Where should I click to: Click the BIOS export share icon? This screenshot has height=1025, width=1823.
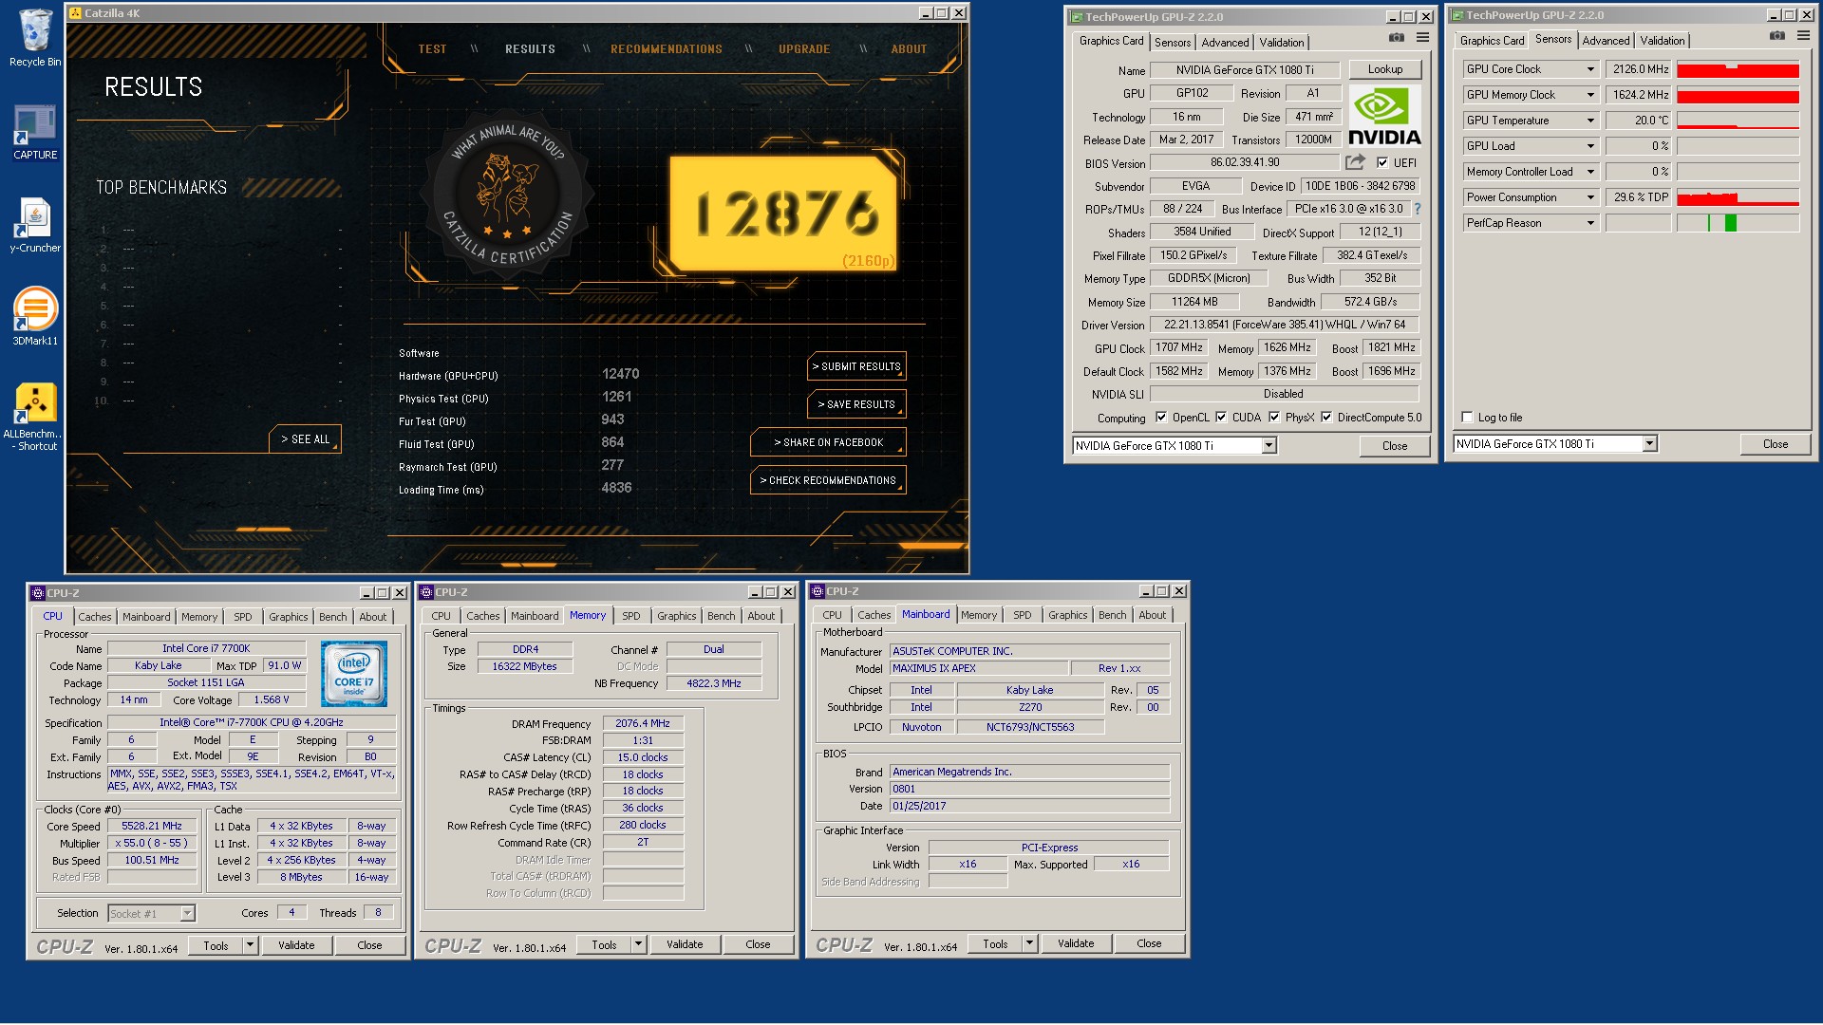click(1355, 162)
